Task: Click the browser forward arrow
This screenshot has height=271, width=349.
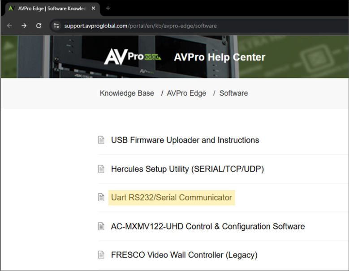Action: coord(24,26)
